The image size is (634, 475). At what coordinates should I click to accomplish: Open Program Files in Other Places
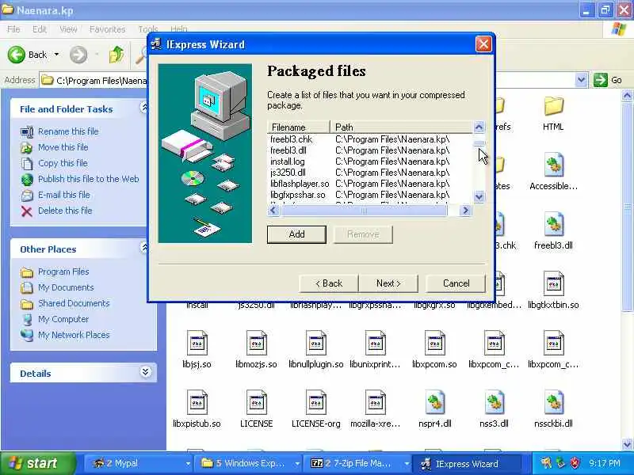pyautogui.click(x=63, y=272)
